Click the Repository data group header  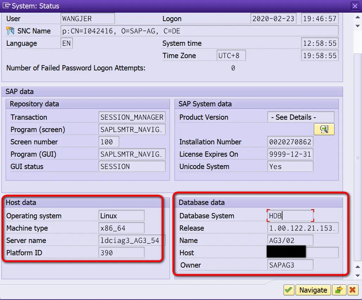tap(88, 104)
